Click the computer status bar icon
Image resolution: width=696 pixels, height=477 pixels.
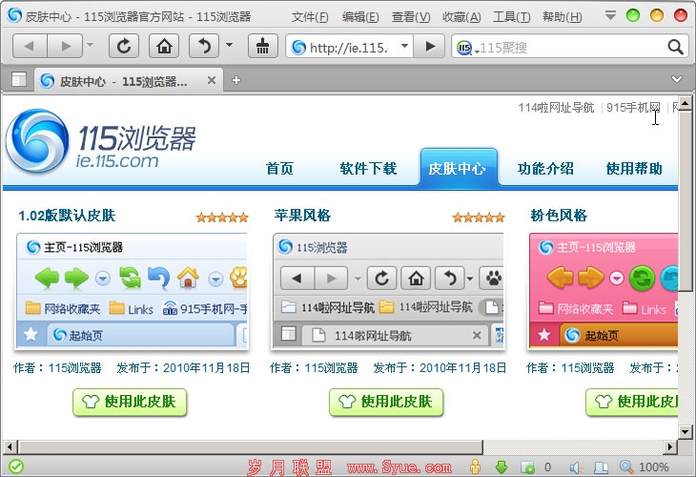click(x=601, y=467)
